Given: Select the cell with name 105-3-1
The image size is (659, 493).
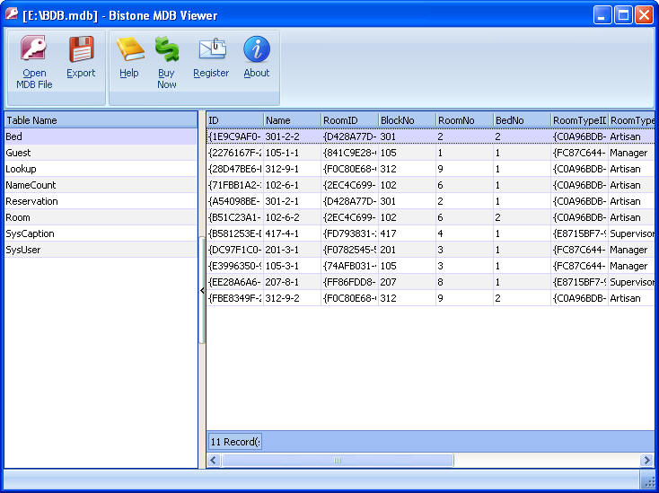Looking at the screenshot, I should pyautogui.click(x=293, y=266).
